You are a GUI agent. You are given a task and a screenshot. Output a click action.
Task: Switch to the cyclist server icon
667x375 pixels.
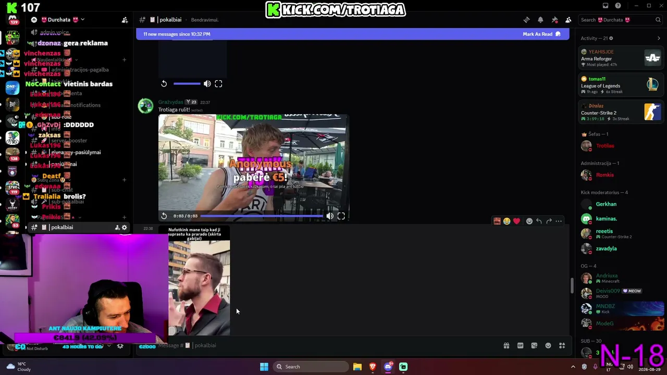tap(13, 137)
